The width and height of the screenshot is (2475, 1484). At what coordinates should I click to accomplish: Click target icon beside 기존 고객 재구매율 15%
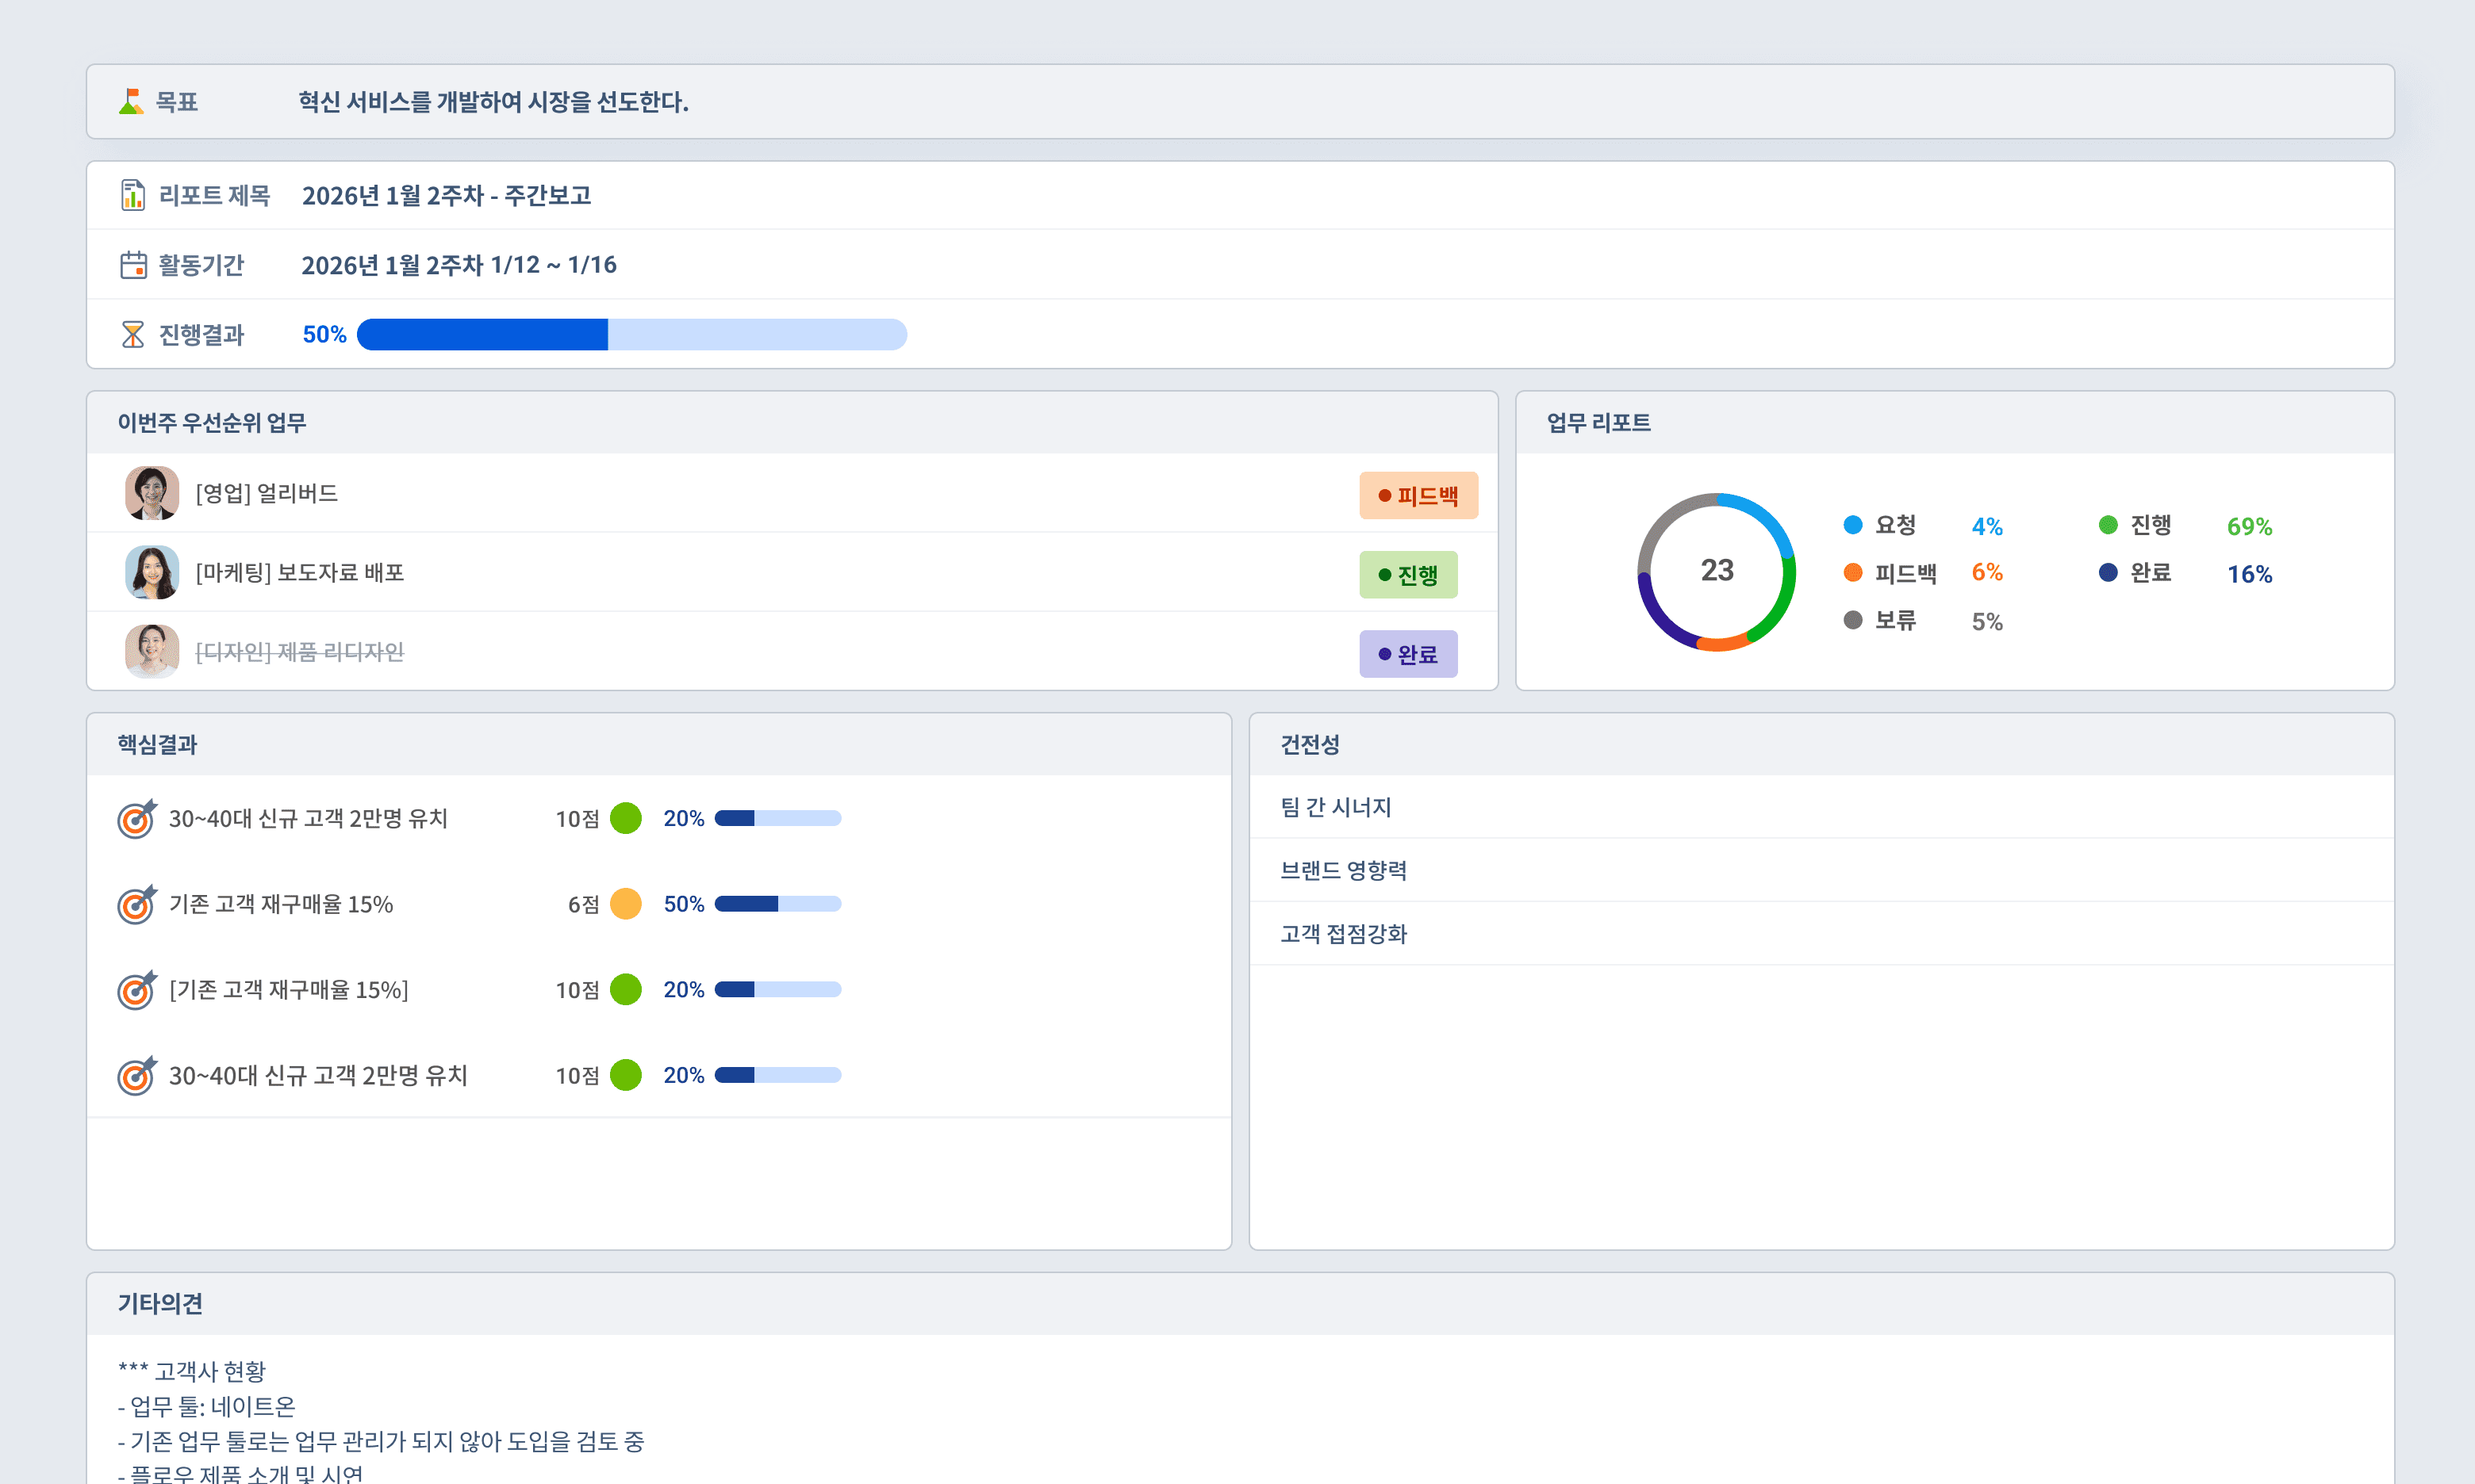tap(137, 904)
